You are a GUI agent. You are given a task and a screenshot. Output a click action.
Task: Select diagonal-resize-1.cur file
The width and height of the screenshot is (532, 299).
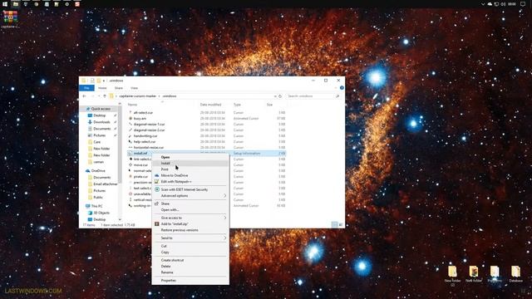[149, 125]
